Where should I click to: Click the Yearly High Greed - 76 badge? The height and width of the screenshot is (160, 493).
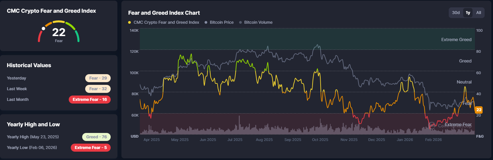click(96, 137)
